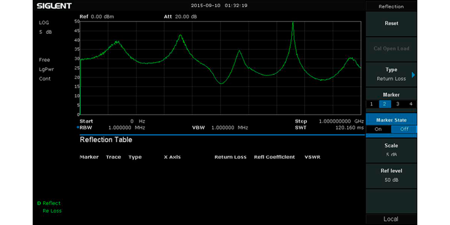Viewport: 450px width, 225px height.
Task: Click the blue arrow beside Type
Action: click(413, 74)
